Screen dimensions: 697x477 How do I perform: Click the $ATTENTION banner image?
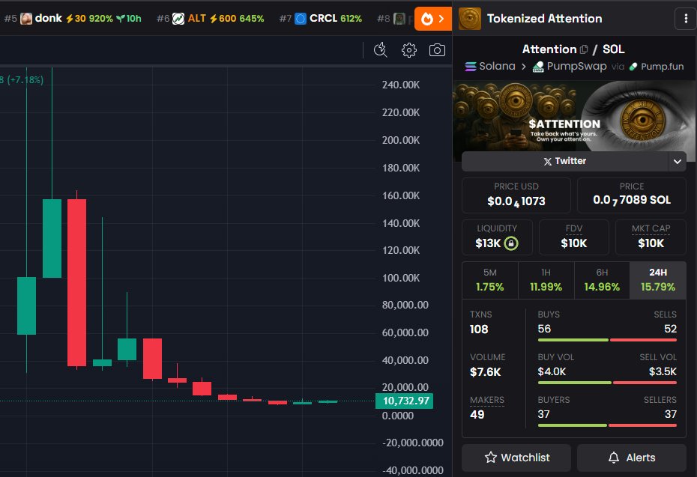point(574,121)
